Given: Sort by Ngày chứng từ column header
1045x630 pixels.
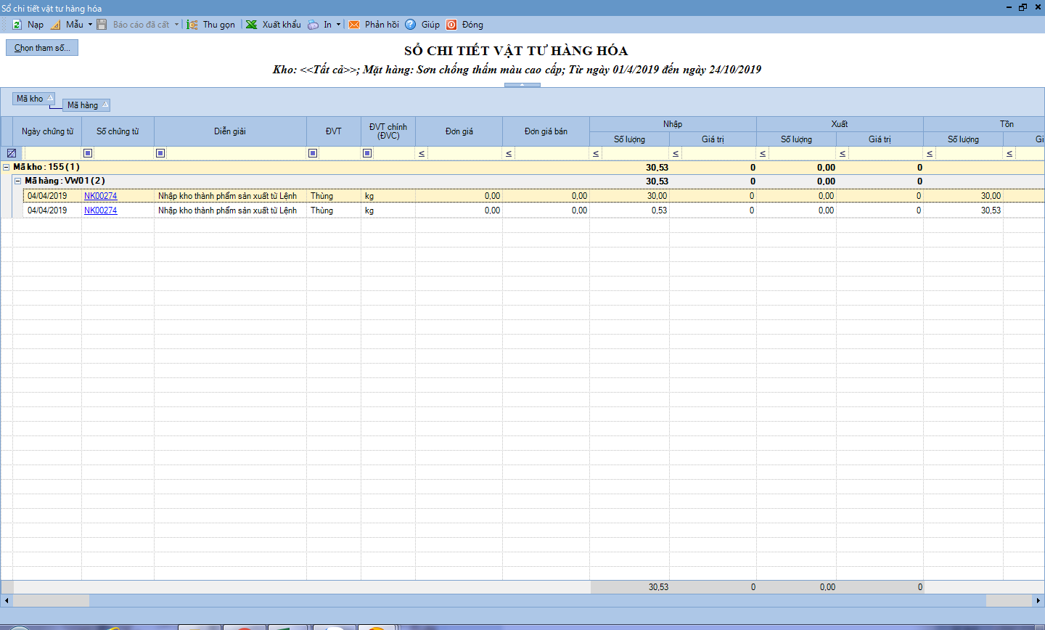Looking at the screenshot, I should point(47,131).
